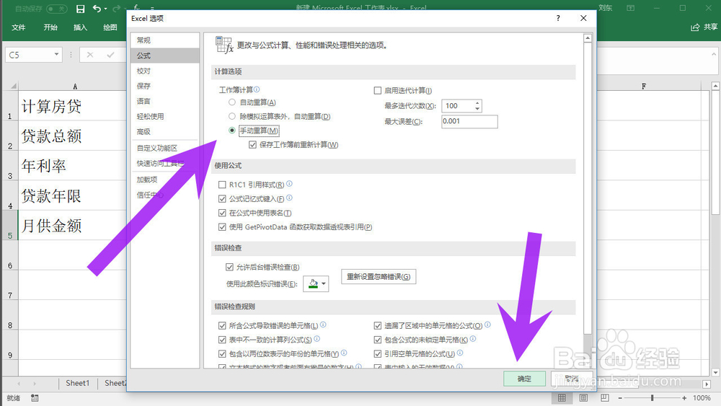Toggle 保存工作簿前重新计算 checkbox
The height and width of the screenshot is (406, 721).
coord(252,145)
